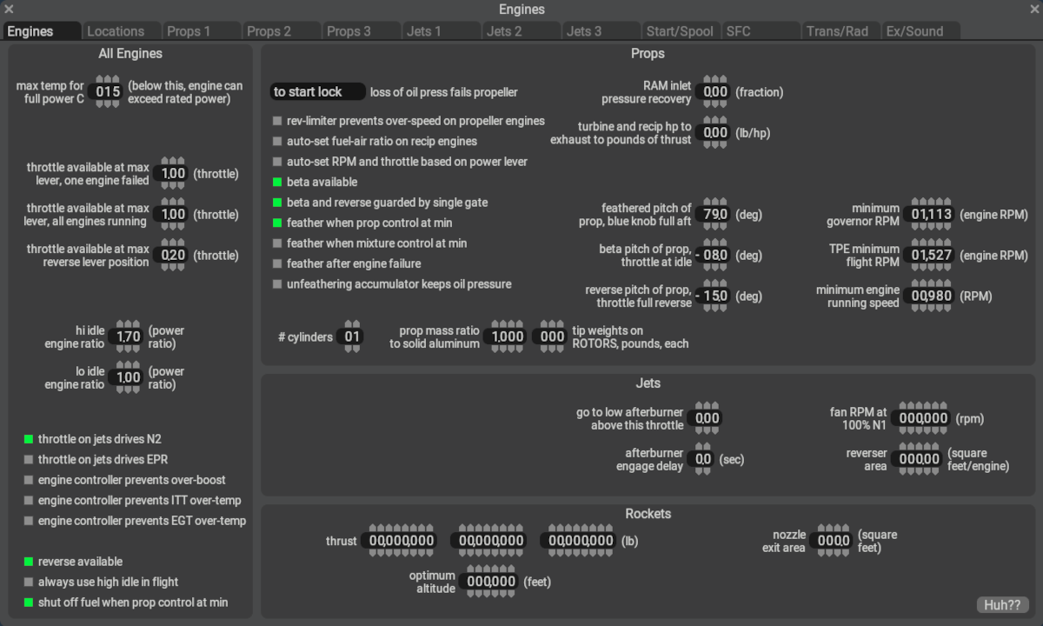
Task: Click the max temp for full power field
Action: tap(108, 91)
